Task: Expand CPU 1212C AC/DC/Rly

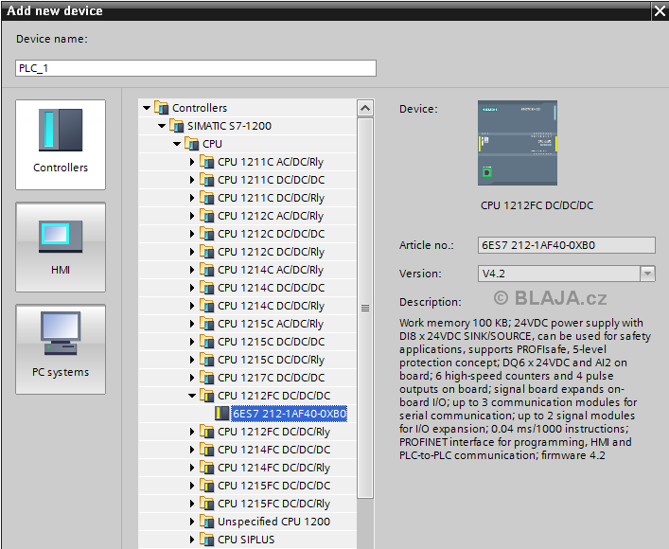Action: (191, 216)
